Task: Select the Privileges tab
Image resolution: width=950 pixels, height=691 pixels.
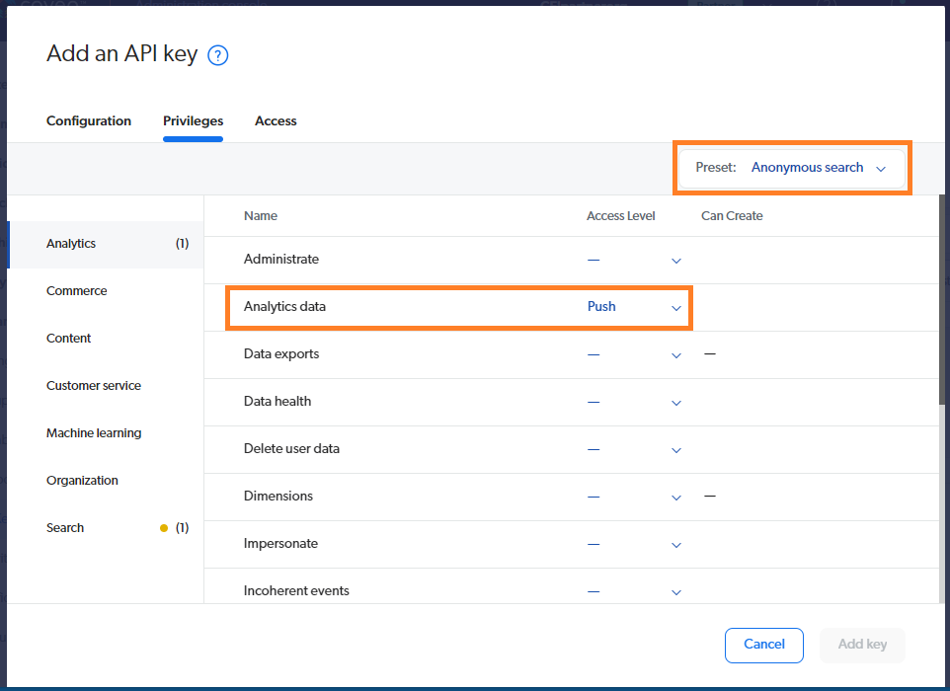Action: (x=193, y=121)
